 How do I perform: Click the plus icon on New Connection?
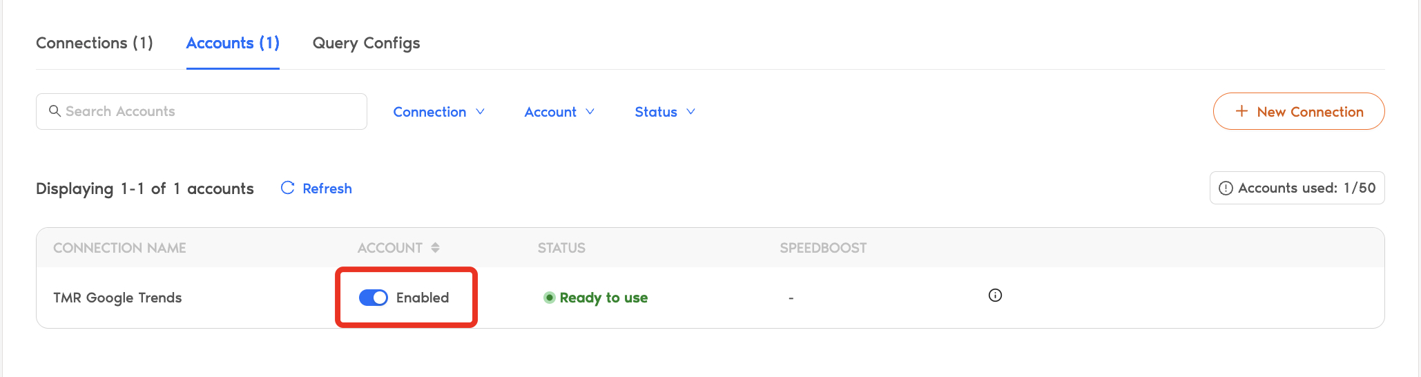[x=1241, y=111]
